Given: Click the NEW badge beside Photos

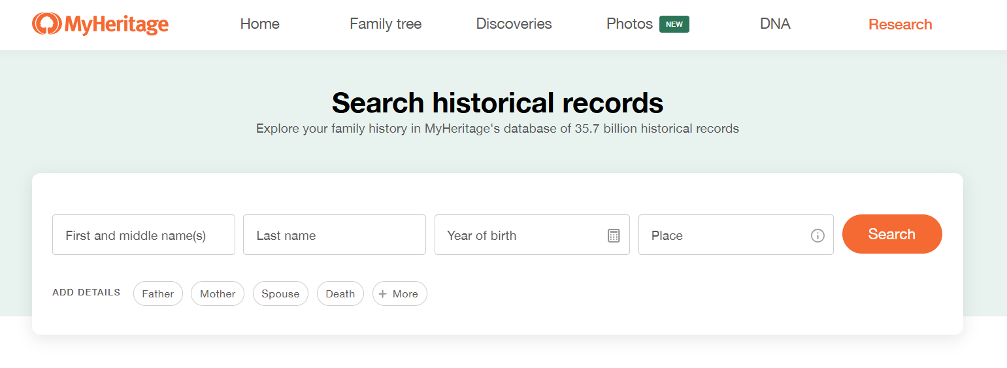Looking at the screenshot, I should click(674, 24).
